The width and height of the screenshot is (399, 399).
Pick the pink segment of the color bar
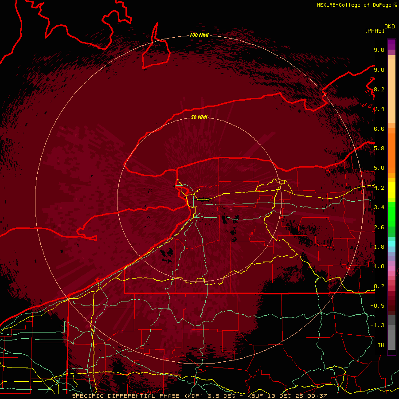[x=391, y=269]
